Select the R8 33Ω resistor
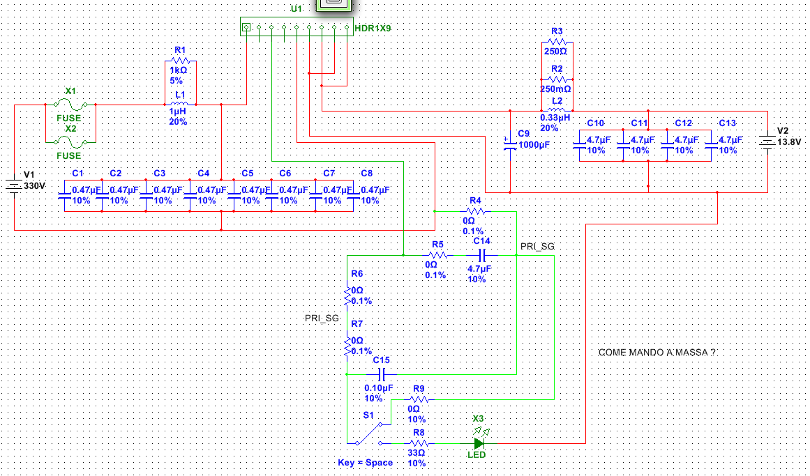The width and height of the screenshot is (810, 476). 418,443
